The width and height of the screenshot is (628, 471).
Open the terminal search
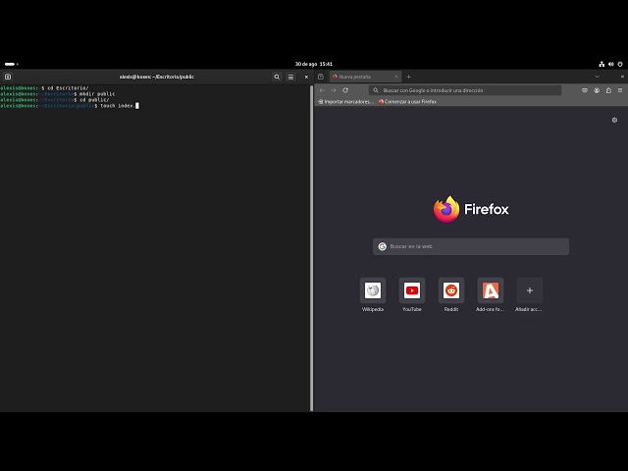tap(277, 77)
